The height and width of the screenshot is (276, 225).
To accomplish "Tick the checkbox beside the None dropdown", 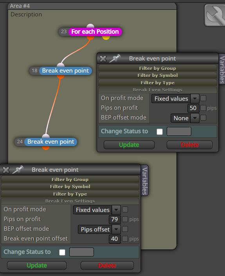I will pyautogui.click(x=203, y=118).
